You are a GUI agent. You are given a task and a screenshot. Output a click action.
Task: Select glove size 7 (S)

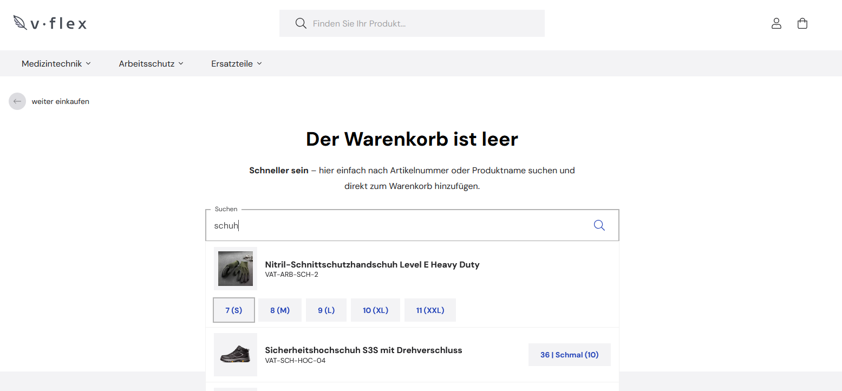pos(234,310)
